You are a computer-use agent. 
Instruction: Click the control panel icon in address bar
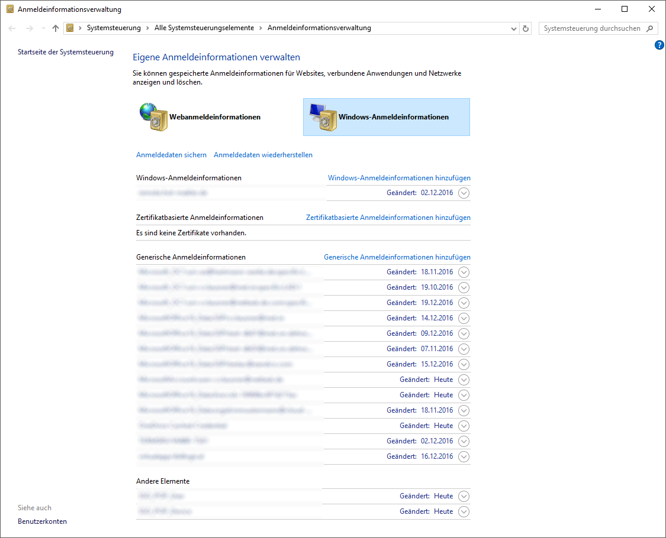(70, 28)
